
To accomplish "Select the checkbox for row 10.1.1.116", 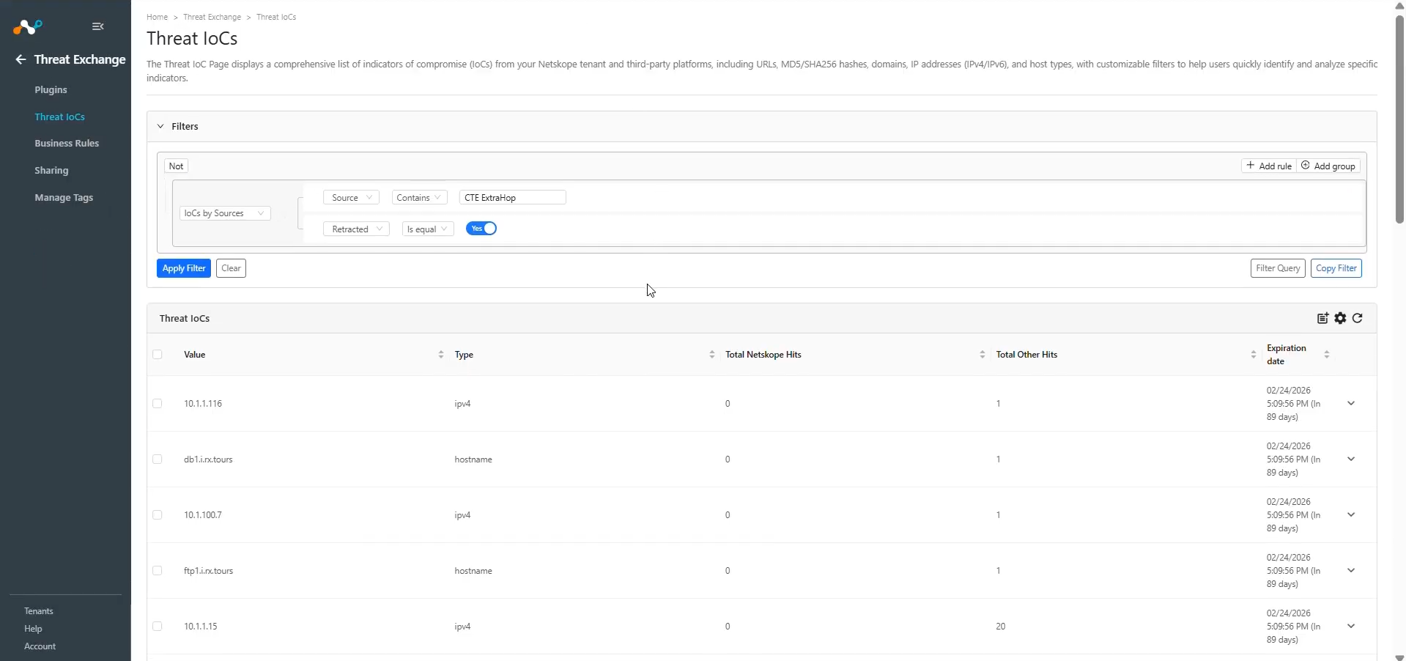I will point(158,404).
